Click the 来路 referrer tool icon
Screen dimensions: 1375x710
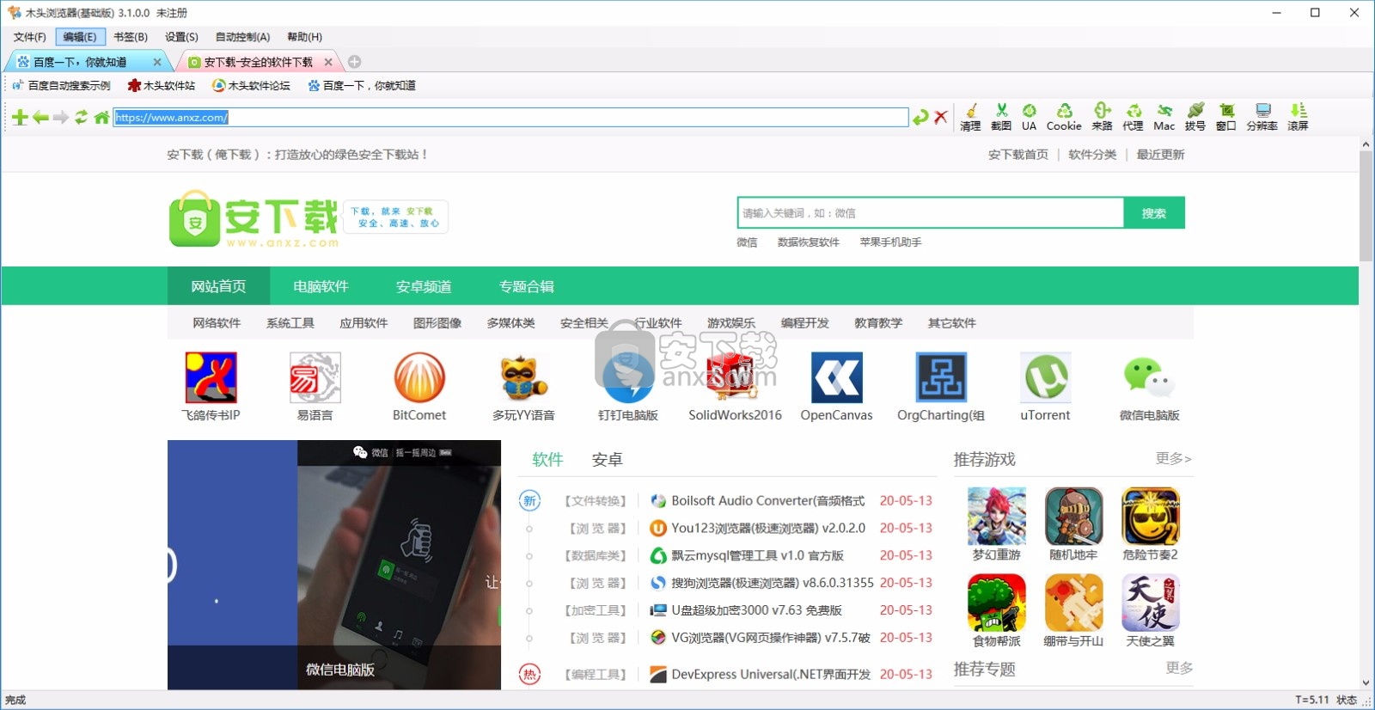1102,117
